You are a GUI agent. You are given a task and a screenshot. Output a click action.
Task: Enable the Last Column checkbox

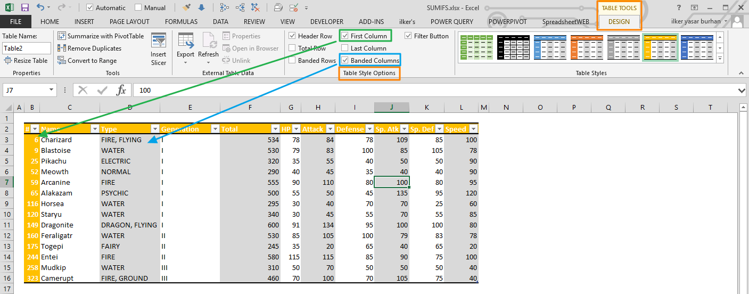tap(345, 48)
